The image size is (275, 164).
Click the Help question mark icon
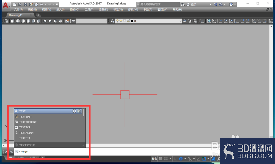[231, 4]
